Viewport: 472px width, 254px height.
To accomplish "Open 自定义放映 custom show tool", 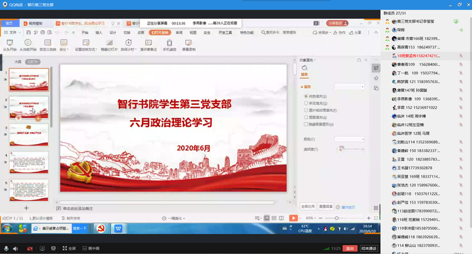I will [x=47, y=43].
